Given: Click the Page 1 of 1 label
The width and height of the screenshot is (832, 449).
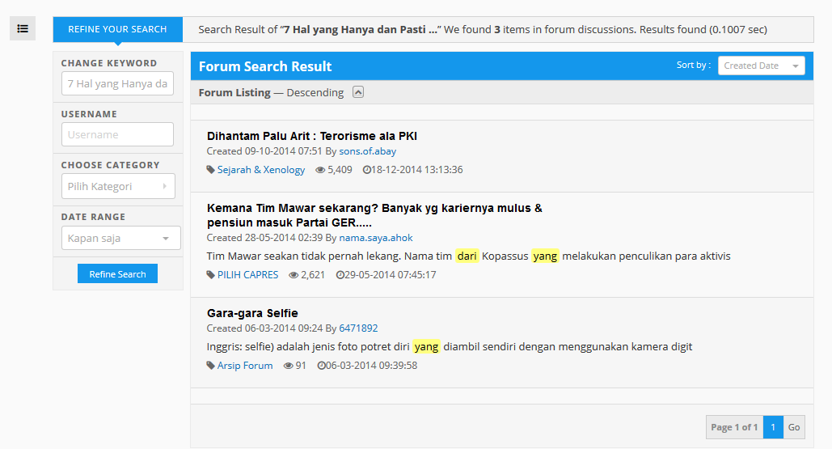Looking at the screenshot, I should [x=734, y=427].
